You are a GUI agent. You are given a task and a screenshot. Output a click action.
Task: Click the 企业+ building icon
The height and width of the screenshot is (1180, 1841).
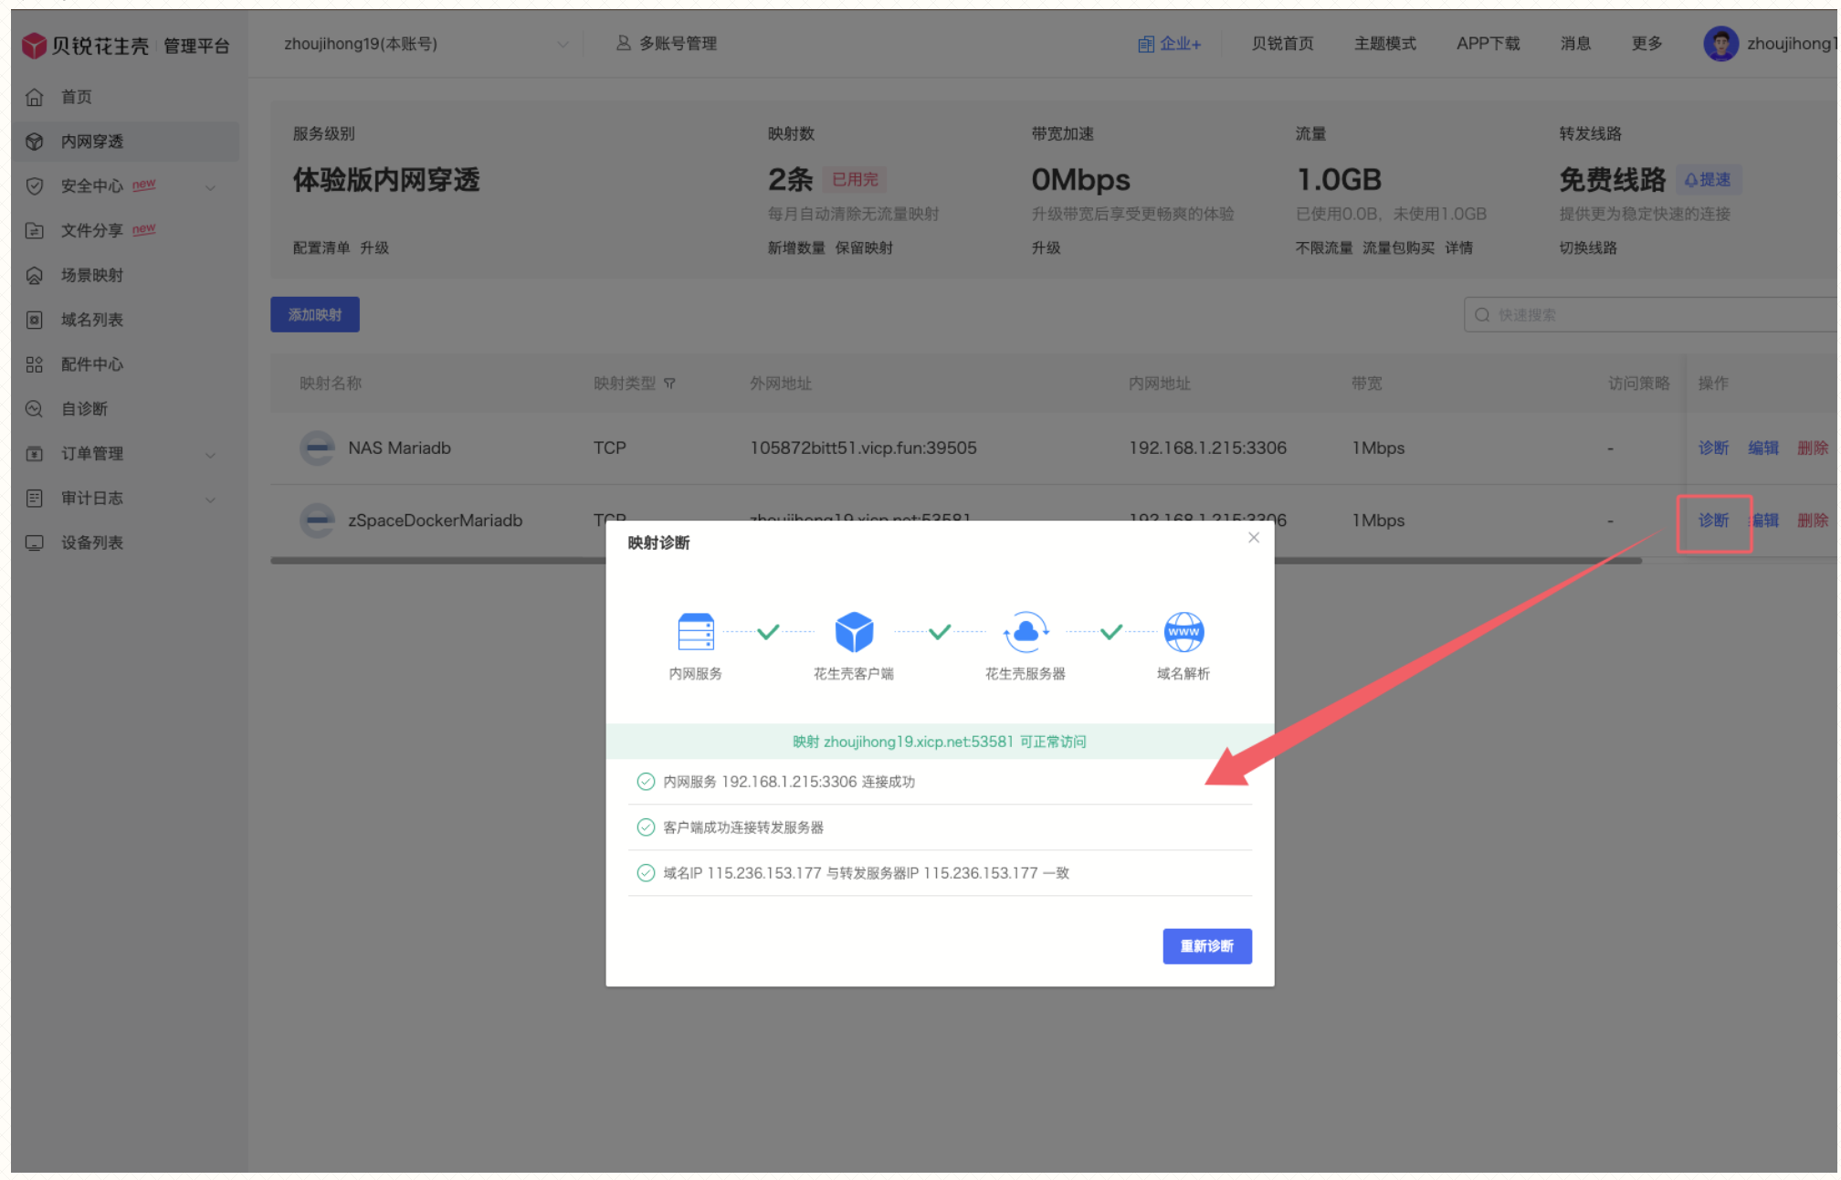[1146, 44]
